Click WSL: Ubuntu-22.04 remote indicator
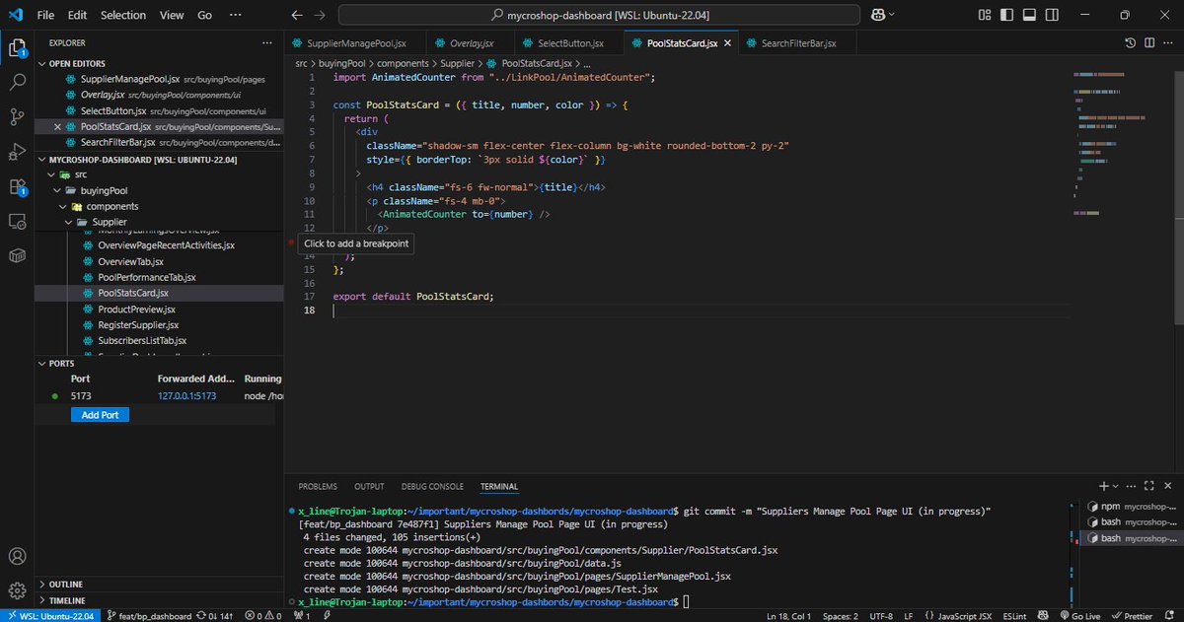Screen dimensions: 1184x622 (49, 615)
